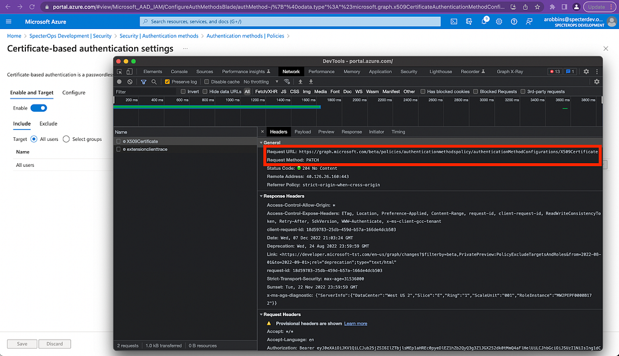Viewport: 619px width, 356px height.
Task: Click the Discard button
Action: pos(54,344)
